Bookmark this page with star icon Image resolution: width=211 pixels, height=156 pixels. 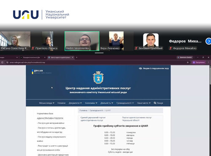coord(188,62)
